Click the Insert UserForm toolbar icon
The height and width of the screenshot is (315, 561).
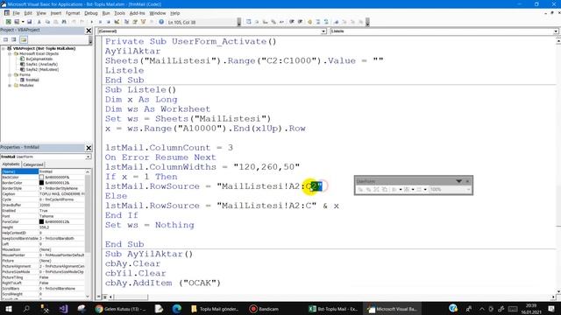point(17,22)
